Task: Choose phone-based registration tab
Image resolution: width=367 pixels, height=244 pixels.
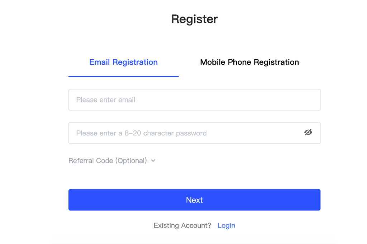Action: [x=249, y=62]
